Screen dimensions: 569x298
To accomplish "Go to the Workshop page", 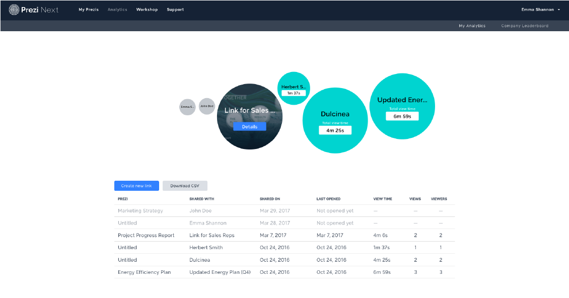I will [x=147, y=10].
